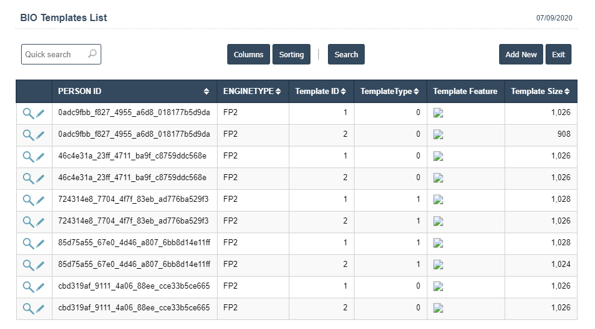Open the Columns settings button
The image size is (595, 329).
coord(248,54)
